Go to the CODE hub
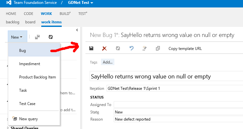 [29, 14]
